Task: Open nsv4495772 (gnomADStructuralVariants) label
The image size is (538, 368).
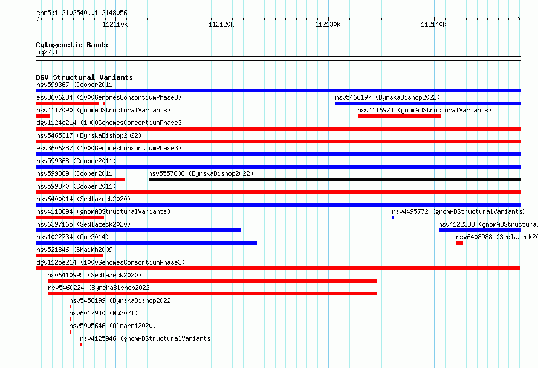Action: 459,211
